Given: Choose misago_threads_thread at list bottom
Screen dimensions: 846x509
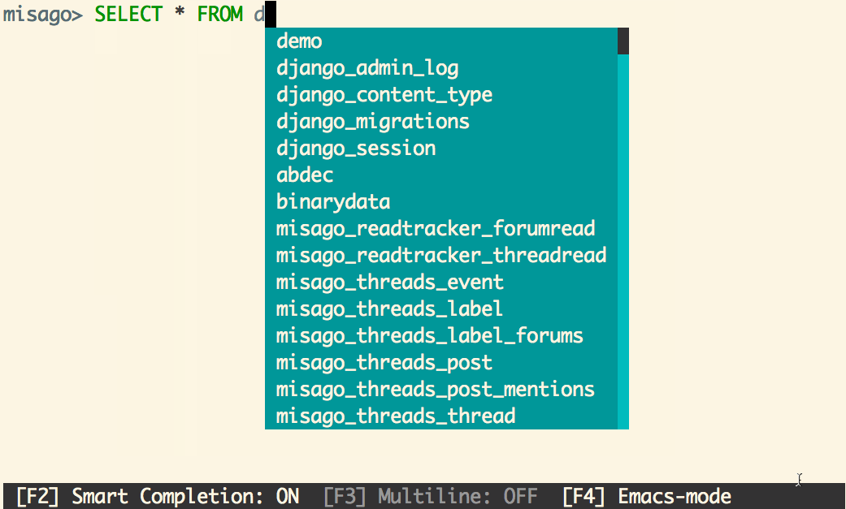Looking at the screenshot, I should coord(441,416).
